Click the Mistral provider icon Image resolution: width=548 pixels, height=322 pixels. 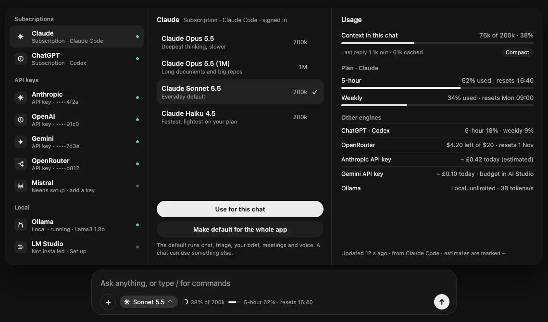[21, 186]
